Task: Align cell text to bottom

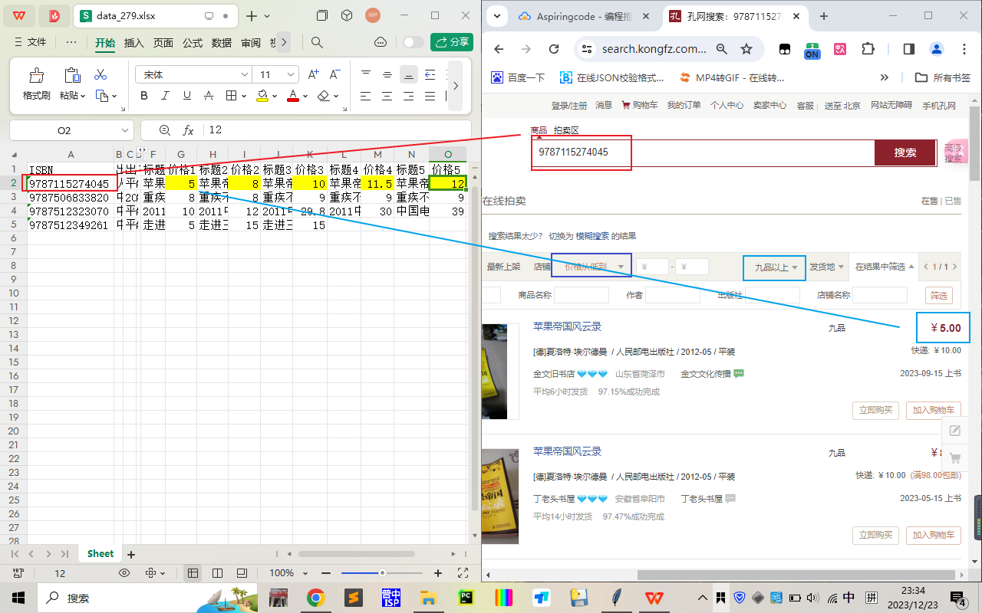Action: [409, 74]
